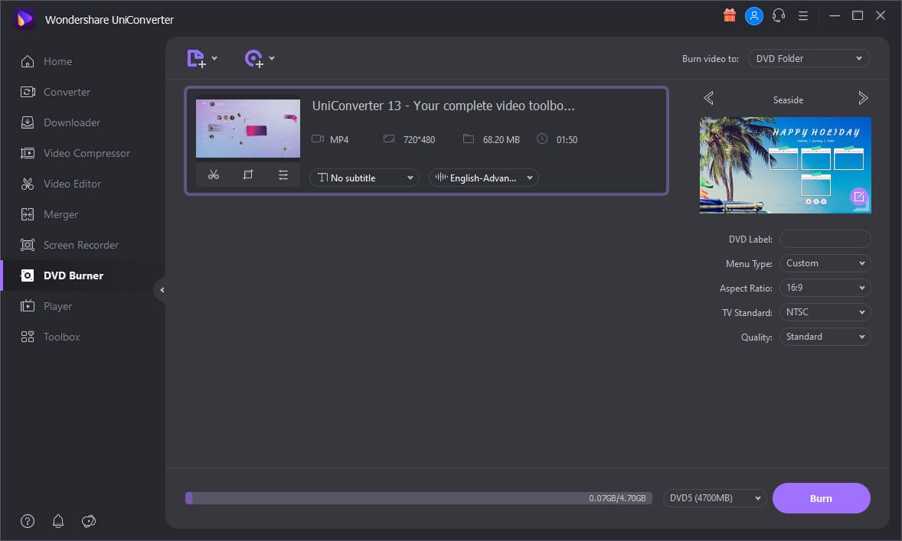Open the Quality Standard dropdown
The width and height of the screenshot is (902, 541).
pyautogui.click(x=825, y=337)
